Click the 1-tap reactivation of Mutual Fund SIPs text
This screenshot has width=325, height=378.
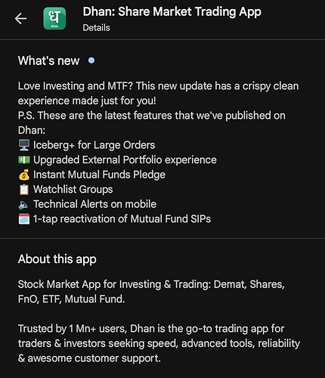(122, 218)
